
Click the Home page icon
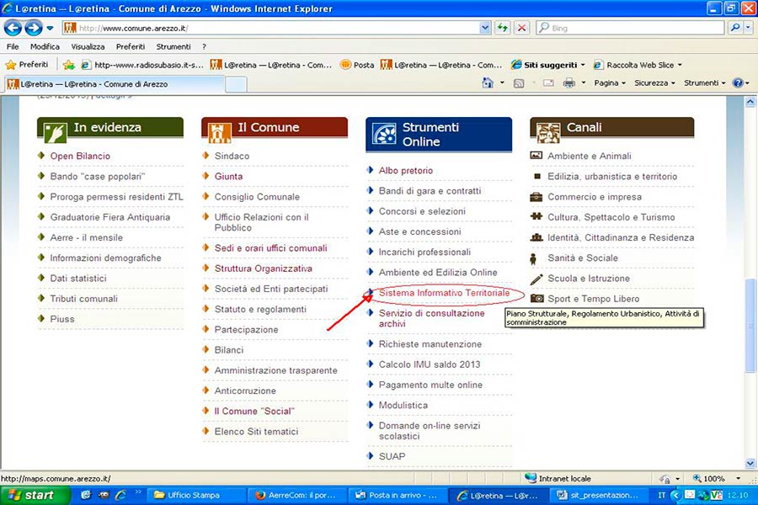[x=488, y=83]
